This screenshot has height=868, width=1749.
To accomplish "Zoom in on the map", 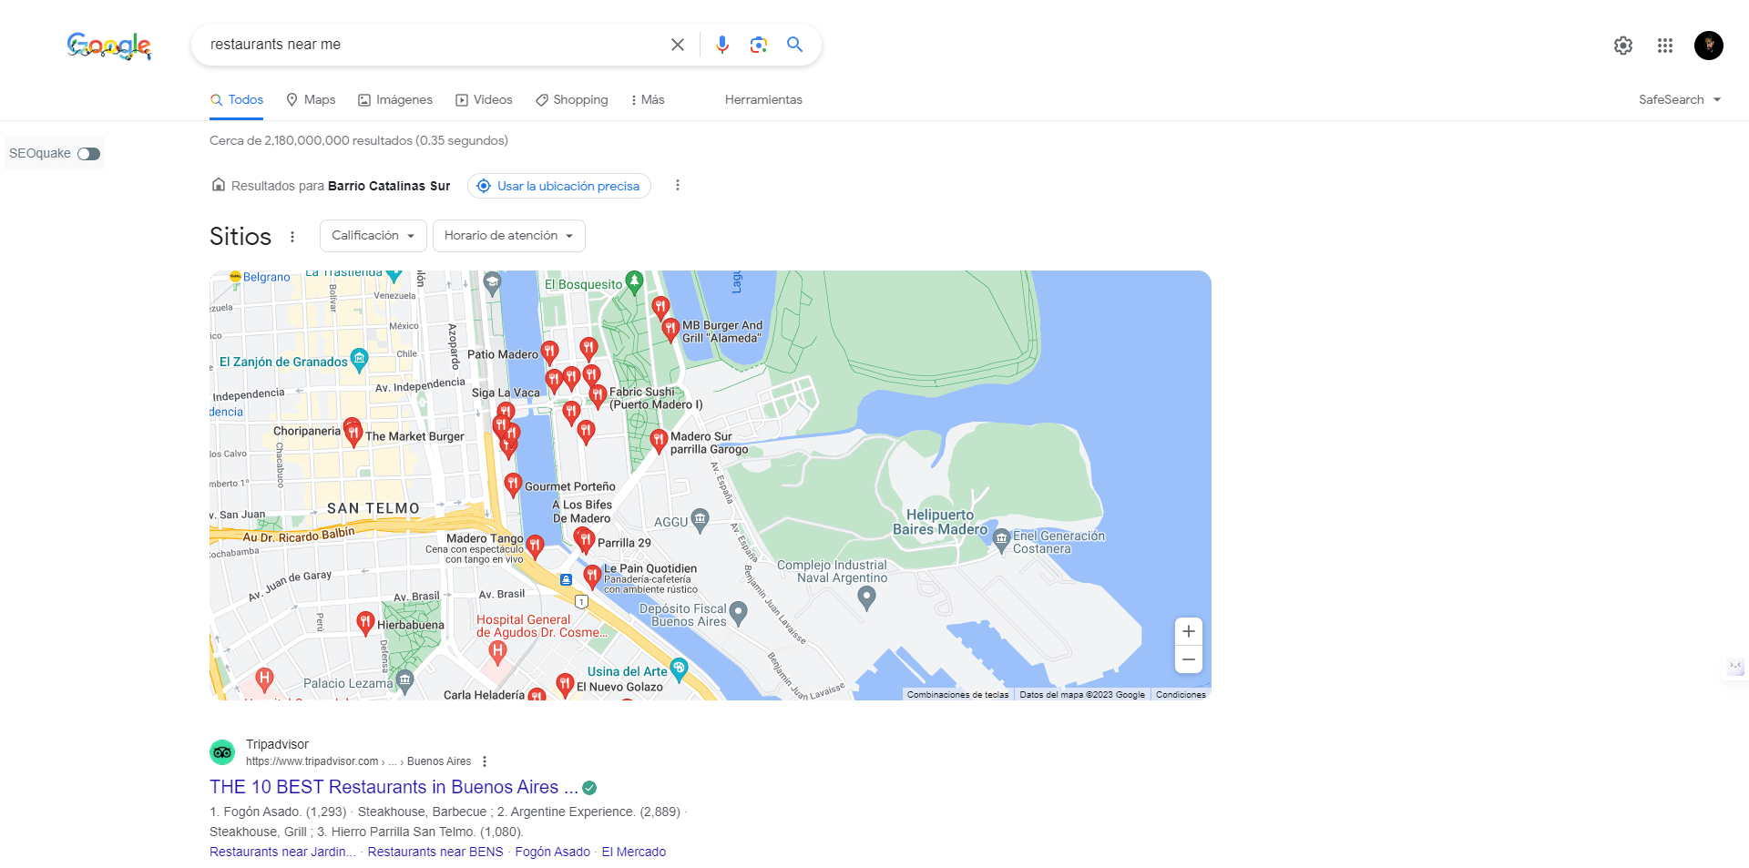I will tap(1188, 630).
